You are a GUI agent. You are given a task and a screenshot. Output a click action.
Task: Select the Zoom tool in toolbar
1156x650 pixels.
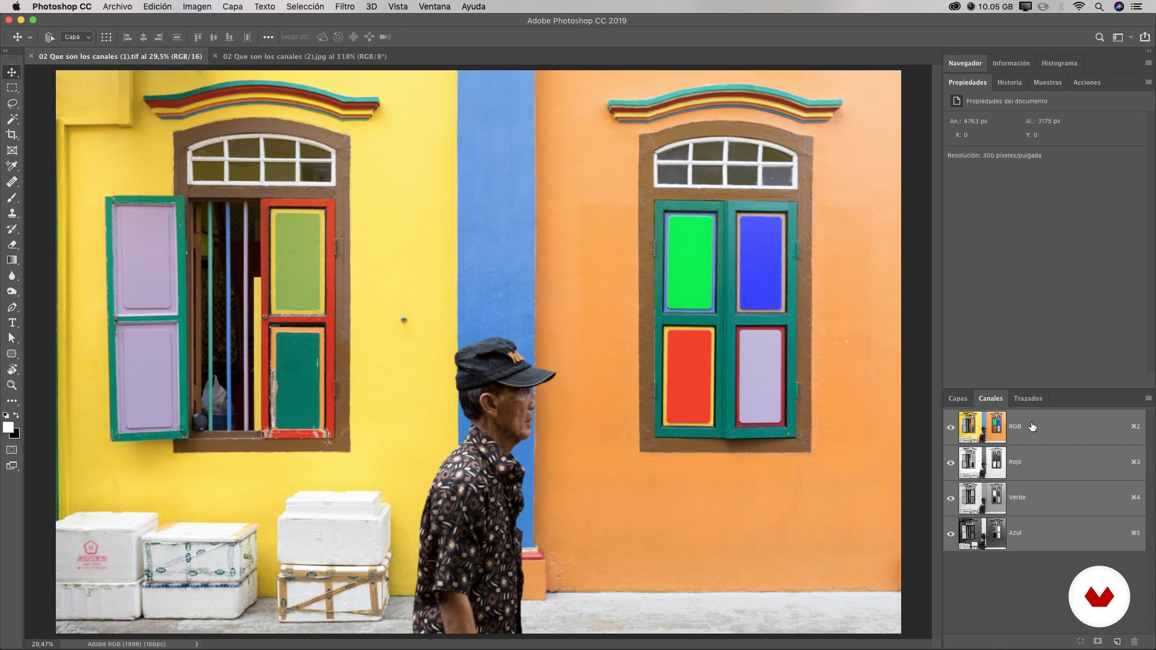tap(12, 385)
